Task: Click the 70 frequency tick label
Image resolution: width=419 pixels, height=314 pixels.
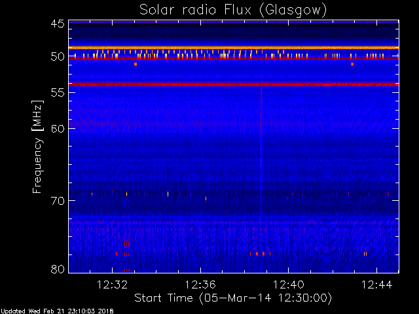Action: [x=58, y=201]
